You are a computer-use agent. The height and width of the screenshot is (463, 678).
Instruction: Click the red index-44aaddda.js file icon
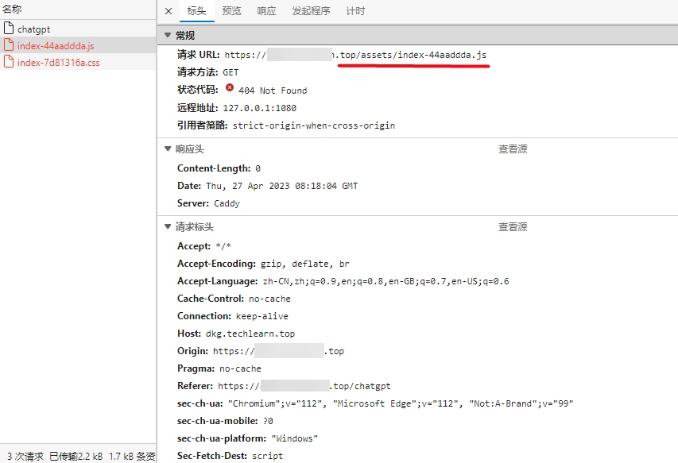[x=9, y=45]
